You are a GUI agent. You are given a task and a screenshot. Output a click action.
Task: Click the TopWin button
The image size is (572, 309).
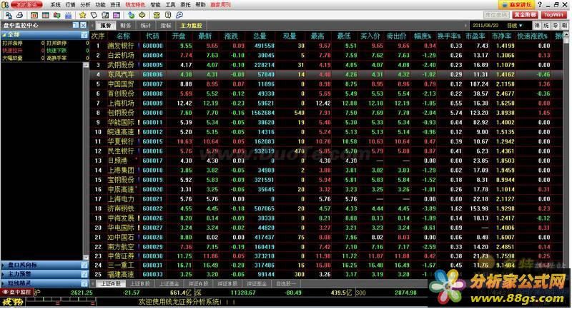553,15
